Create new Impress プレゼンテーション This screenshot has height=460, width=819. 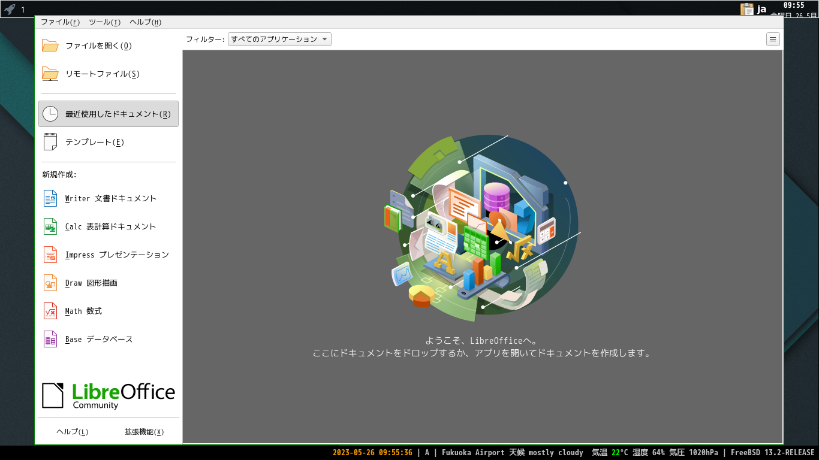point(109,255)
